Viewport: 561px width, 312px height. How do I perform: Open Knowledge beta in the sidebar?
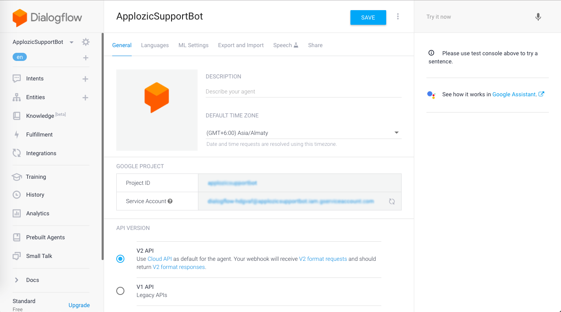click(46, 116)
